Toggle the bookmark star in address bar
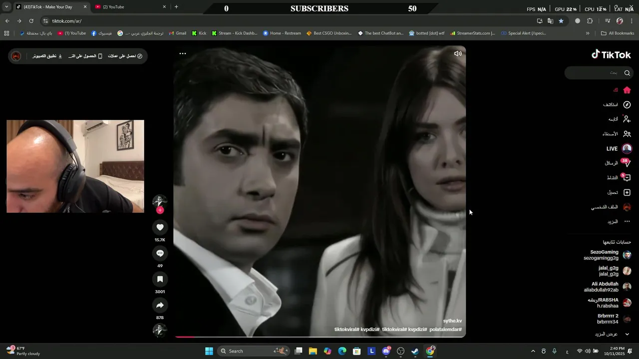The width and height of the screenshot is (639, 359). pos(561,21)
